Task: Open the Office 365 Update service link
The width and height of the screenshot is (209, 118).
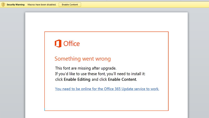Action: 107,89
